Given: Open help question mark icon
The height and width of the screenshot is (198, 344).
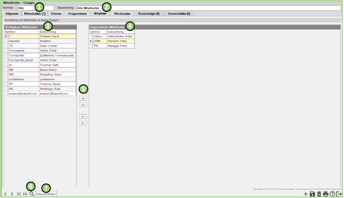Looking at the screenshot, I should tap(332, 194).
